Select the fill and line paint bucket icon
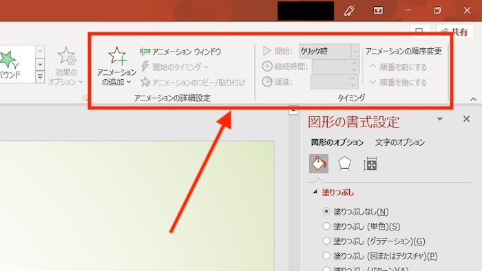This screenshot has width=482, height=271. click(319, 164)
